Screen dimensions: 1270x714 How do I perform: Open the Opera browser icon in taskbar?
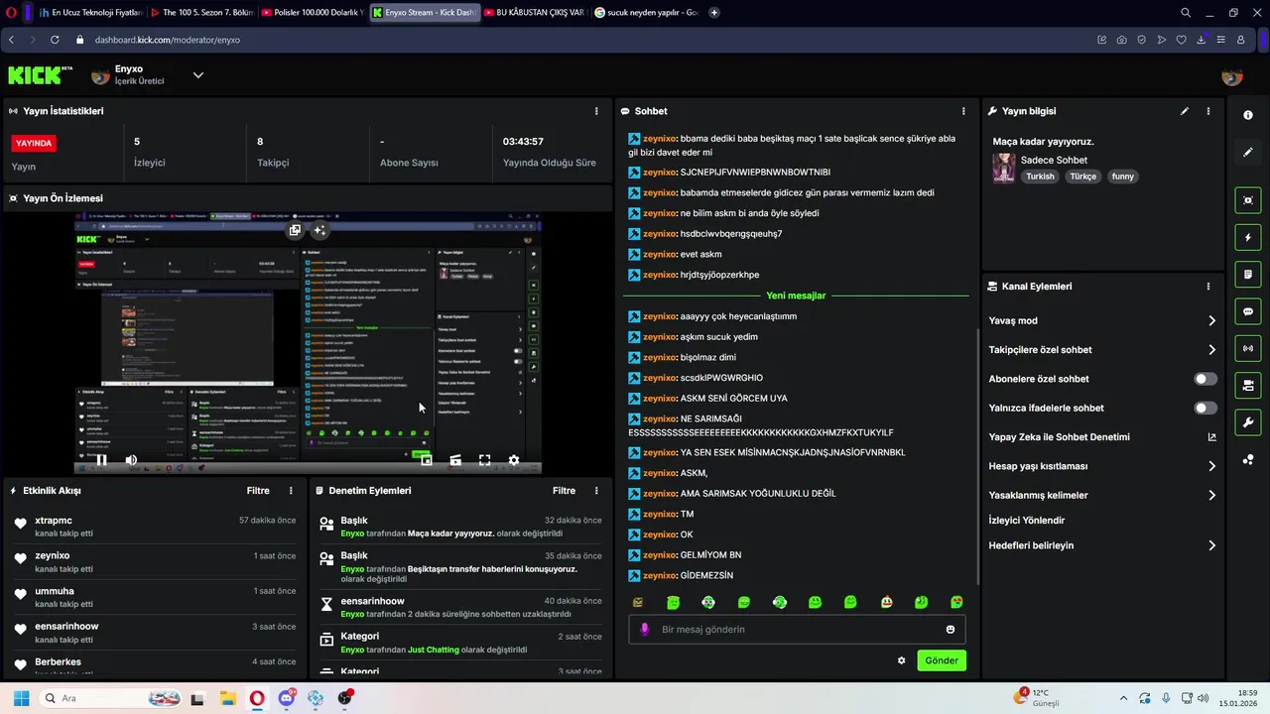click(x=257, y=698)
